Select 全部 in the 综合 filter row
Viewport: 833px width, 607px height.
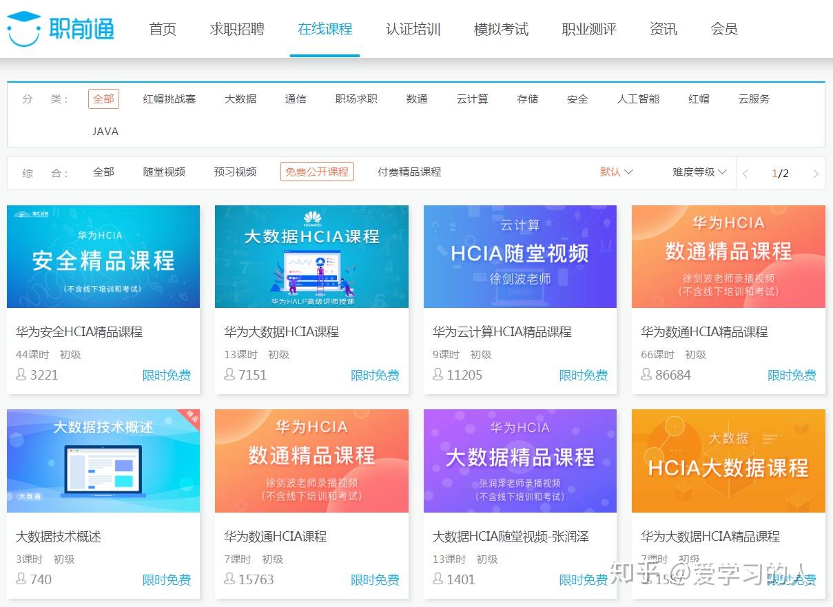click(x=103, y=172)
